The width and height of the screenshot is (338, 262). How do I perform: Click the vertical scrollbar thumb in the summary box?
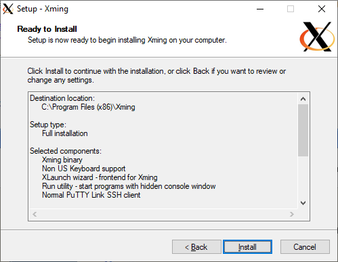tap(303, 130)
